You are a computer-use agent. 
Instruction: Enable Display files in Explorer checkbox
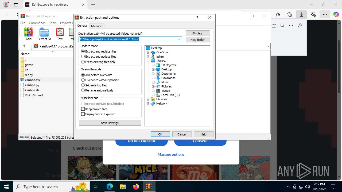pyautogui.click(x=83, y=114)
